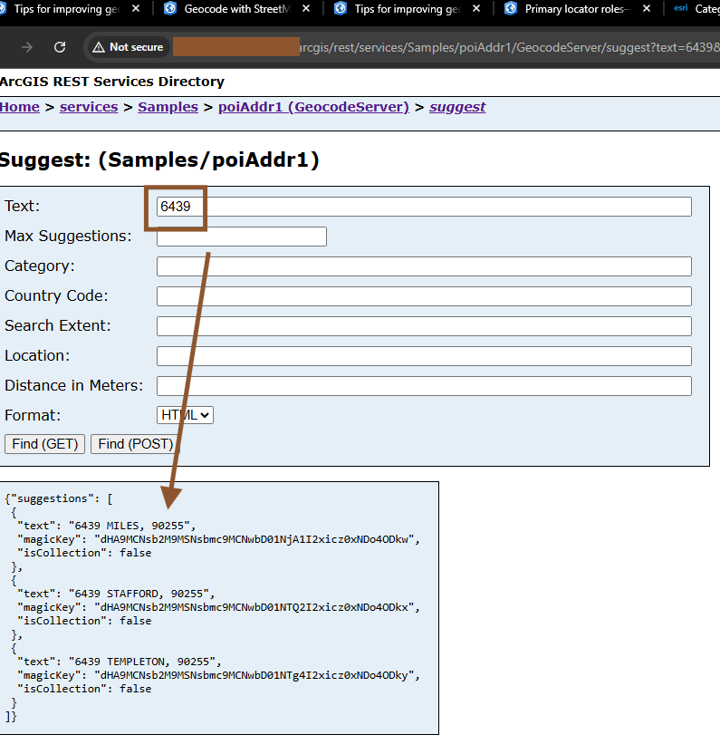Open the Format HTML dropdown
This screenshot has height=754, width=720.
(x=185, y=415)
